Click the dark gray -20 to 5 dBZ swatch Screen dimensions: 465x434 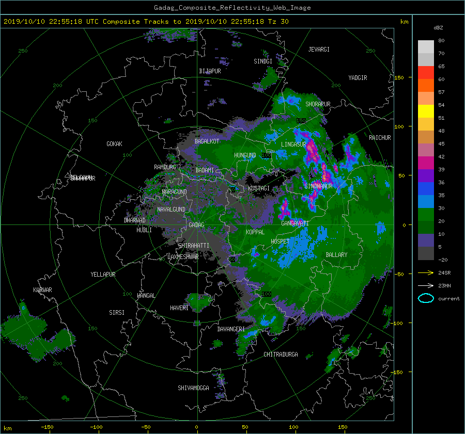[x=426, y=253]
